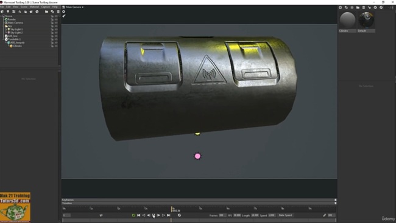This screenshot has height=223, width=396.
Task: Click play reverse button
Action: point(149,215)
